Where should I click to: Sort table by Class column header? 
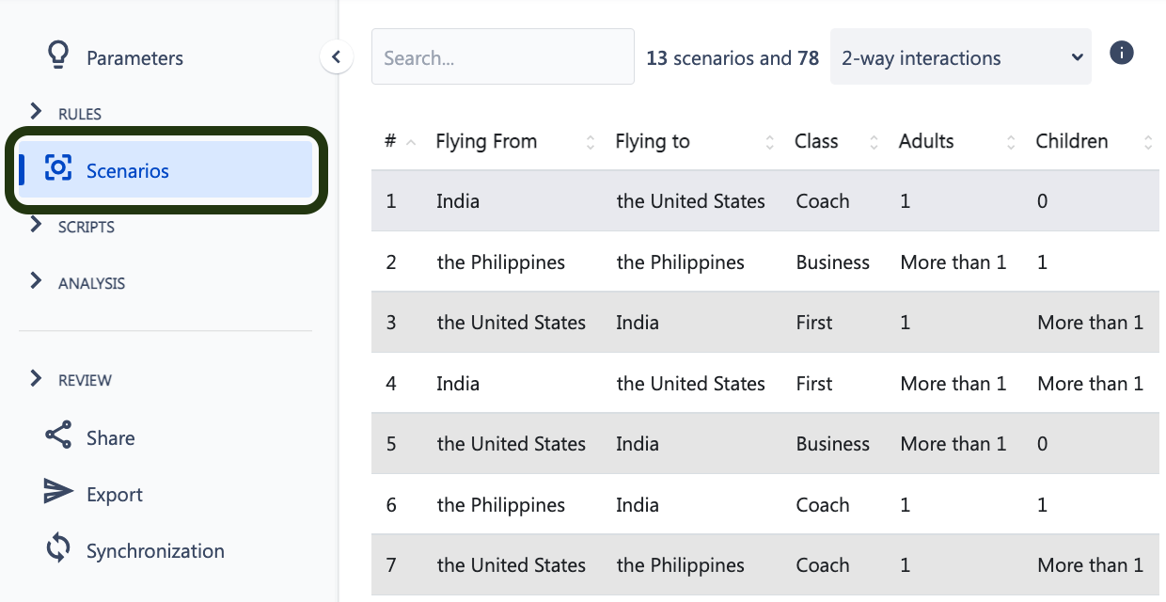816,142
